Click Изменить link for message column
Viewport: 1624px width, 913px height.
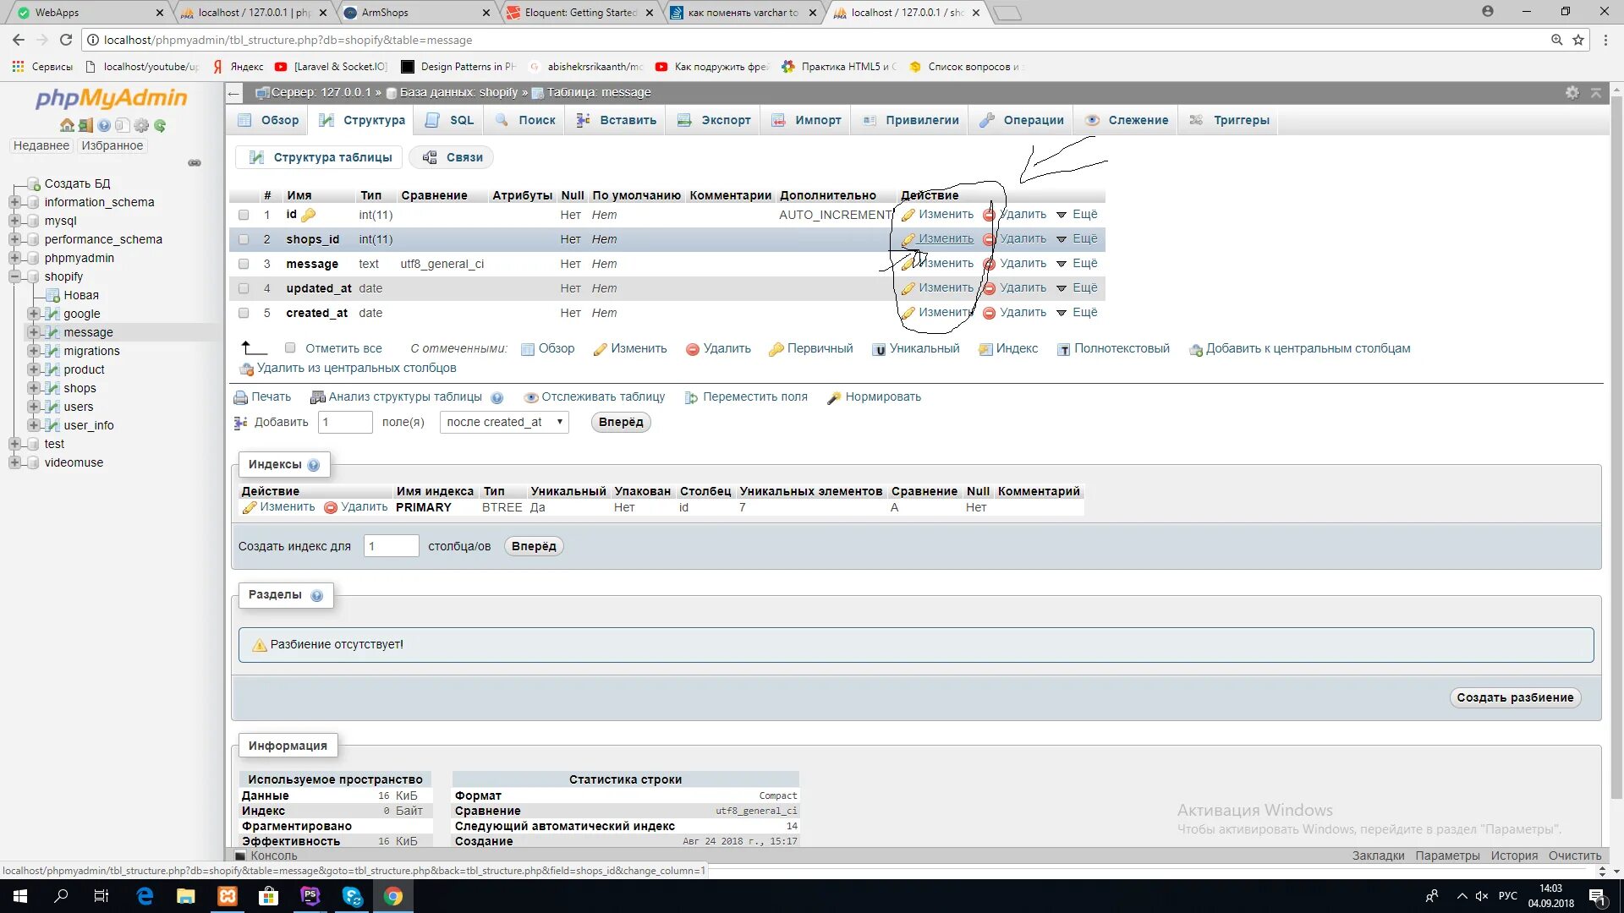(946, 264)
